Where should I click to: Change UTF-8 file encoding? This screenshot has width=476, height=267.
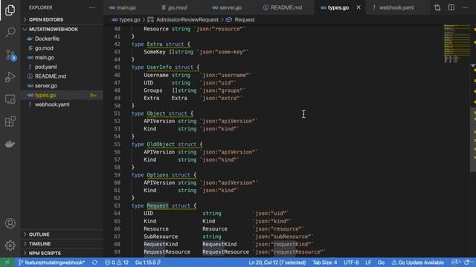click(x=351, y=263)
